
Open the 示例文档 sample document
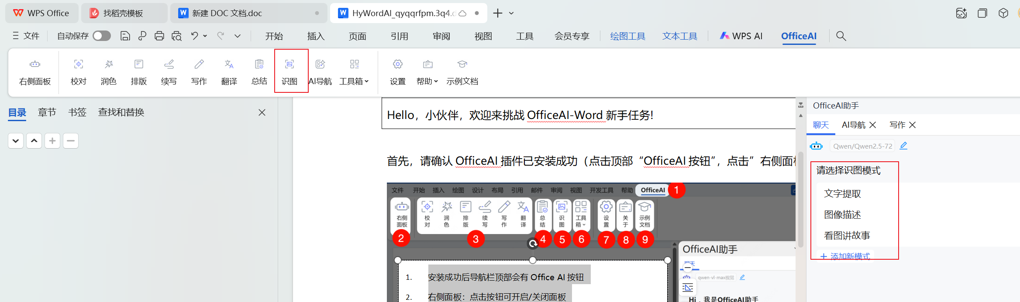coord(462,72)
